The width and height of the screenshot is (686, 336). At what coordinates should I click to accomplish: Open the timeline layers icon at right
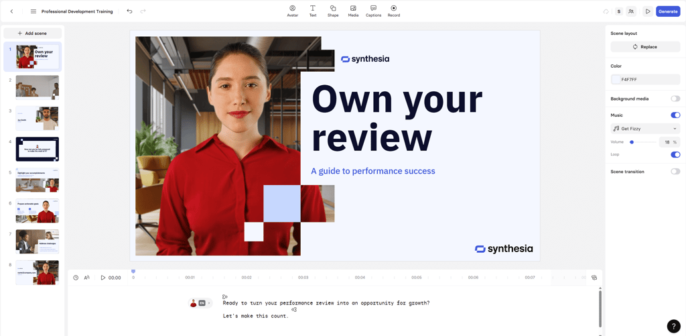coord(594,277)
